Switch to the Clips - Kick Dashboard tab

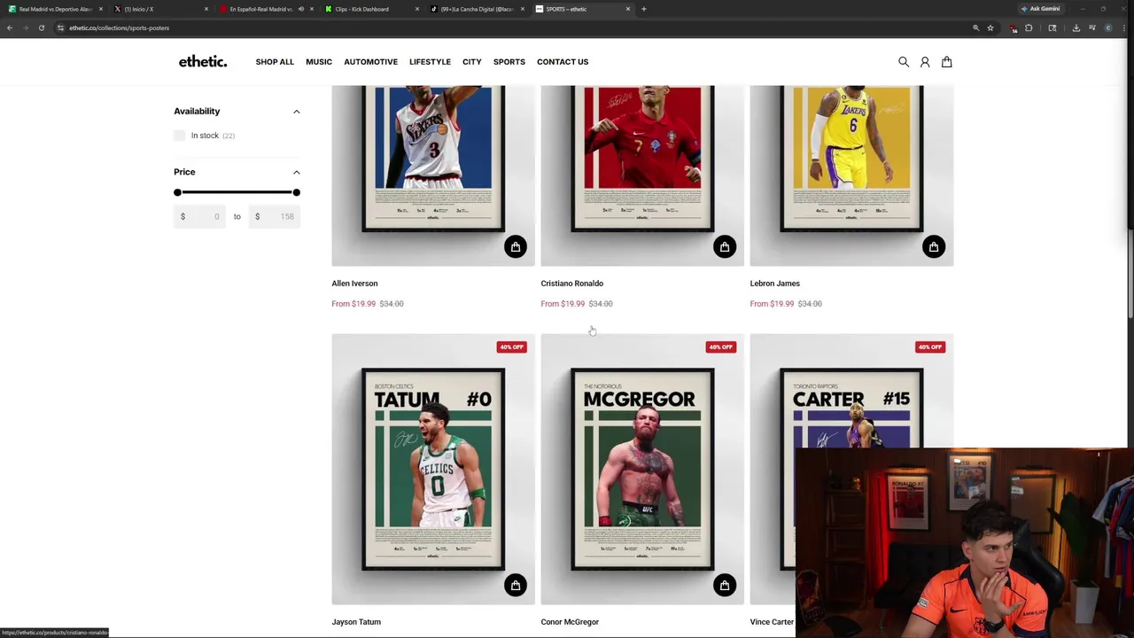click(370, 9)
